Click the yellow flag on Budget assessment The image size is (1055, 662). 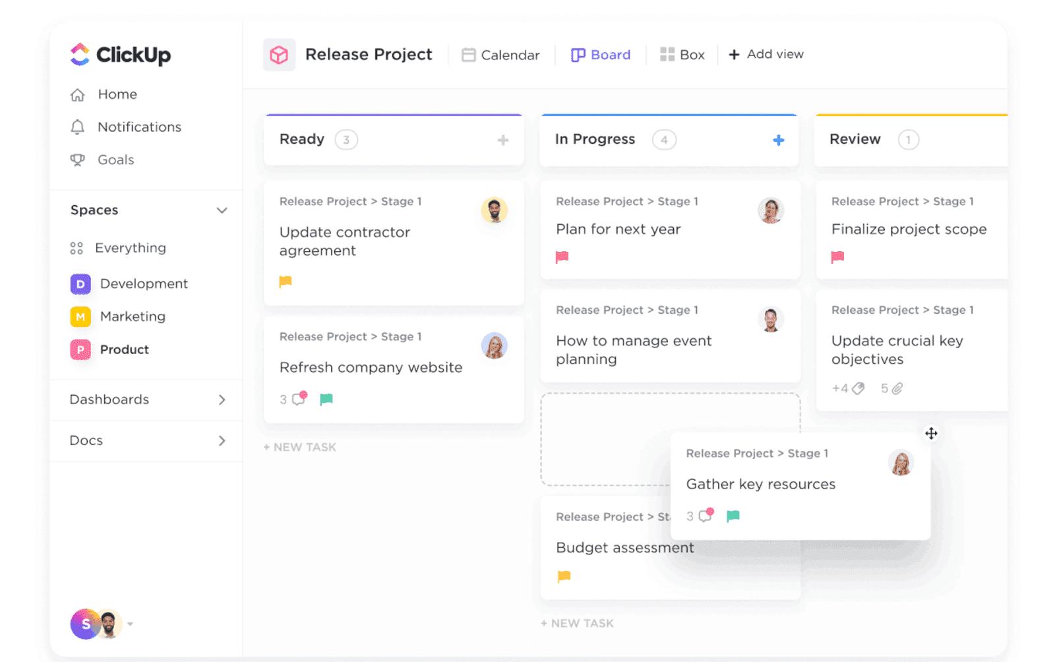564,576
